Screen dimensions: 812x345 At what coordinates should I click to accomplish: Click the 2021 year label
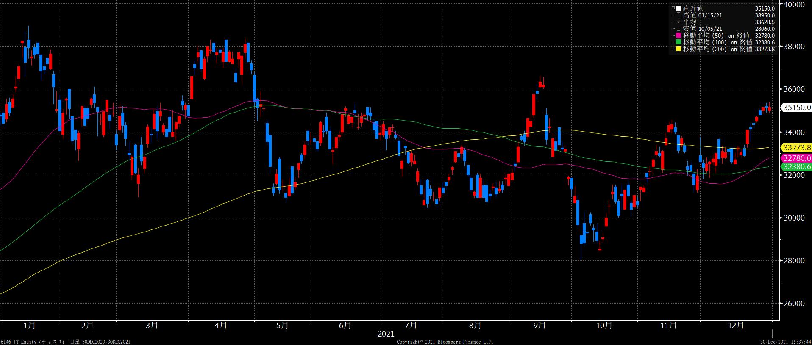pyautogui.click(x=386, y=334)
